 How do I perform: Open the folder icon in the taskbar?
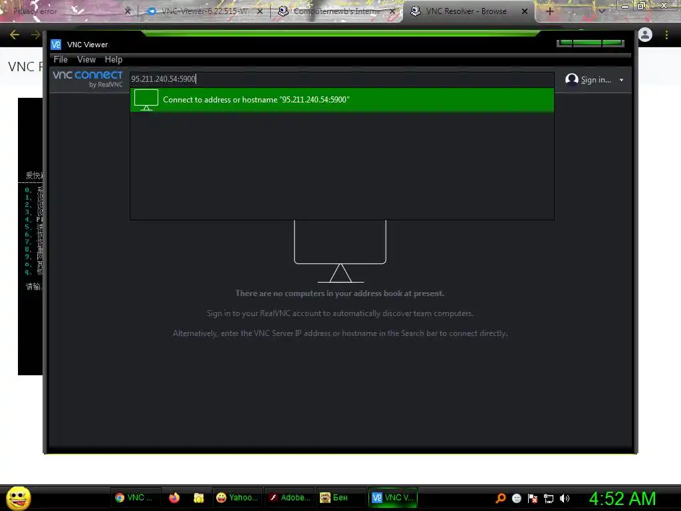(198, 498)
